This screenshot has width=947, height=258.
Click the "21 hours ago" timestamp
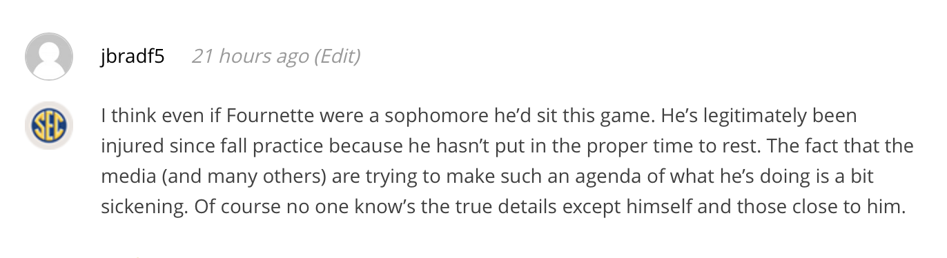pos(250,56)
